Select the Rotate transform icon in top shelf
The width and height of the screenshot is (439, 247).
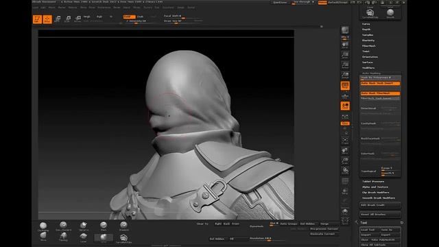click(78, 19)
